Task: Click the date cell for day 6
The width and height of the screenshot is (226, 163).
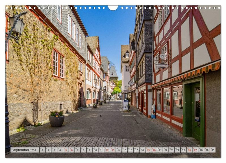Action: click(72, 150)
